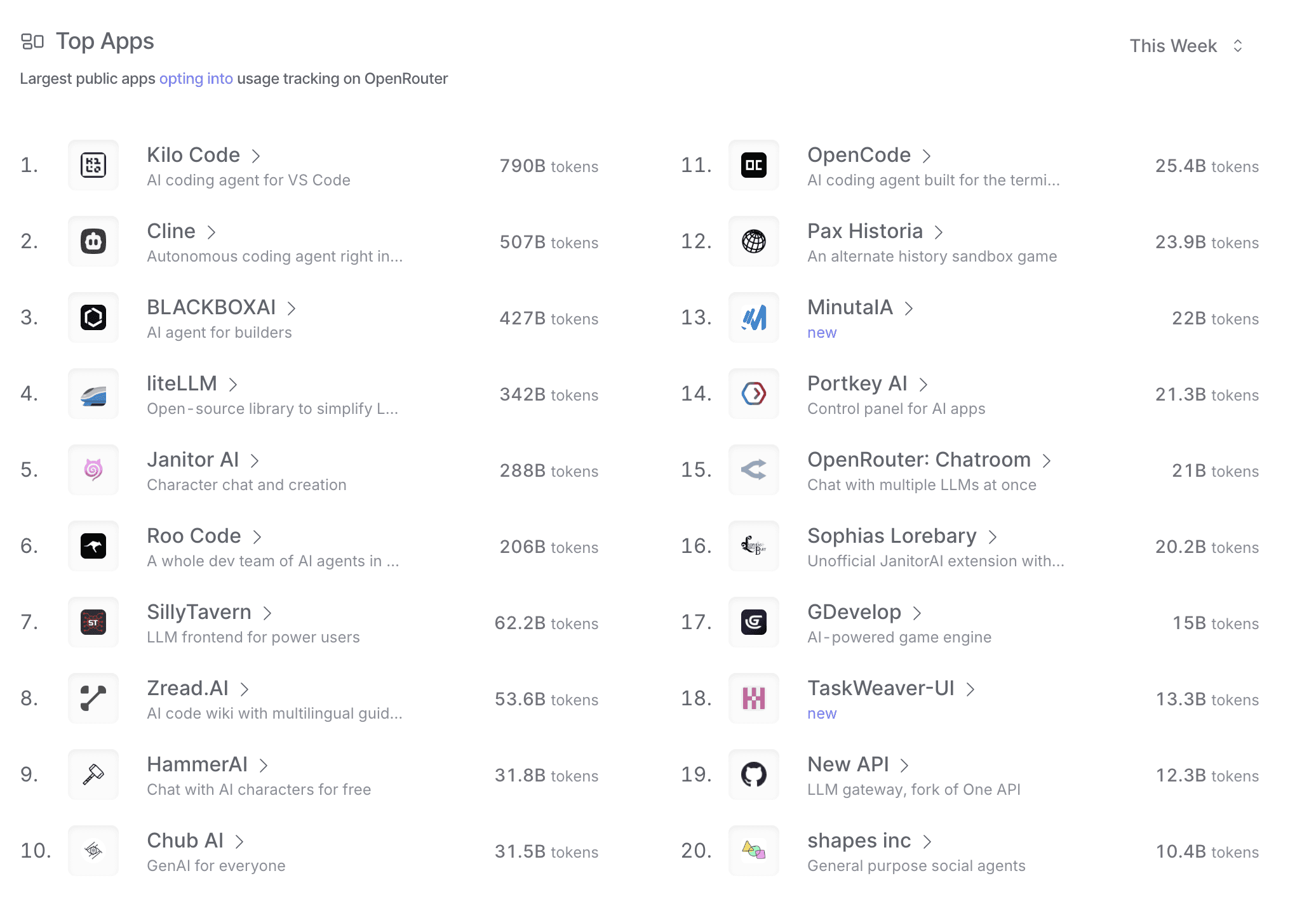This screenshot has height=904, width=1302.
Task: Click the new label under MinutaIA
Action: pos(822,332)
